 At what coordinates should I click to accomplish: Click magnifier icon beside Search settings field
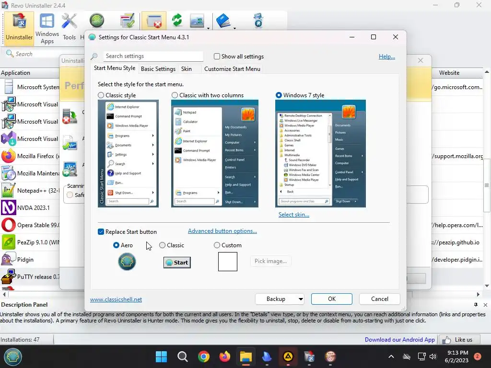tap(94, 57)
